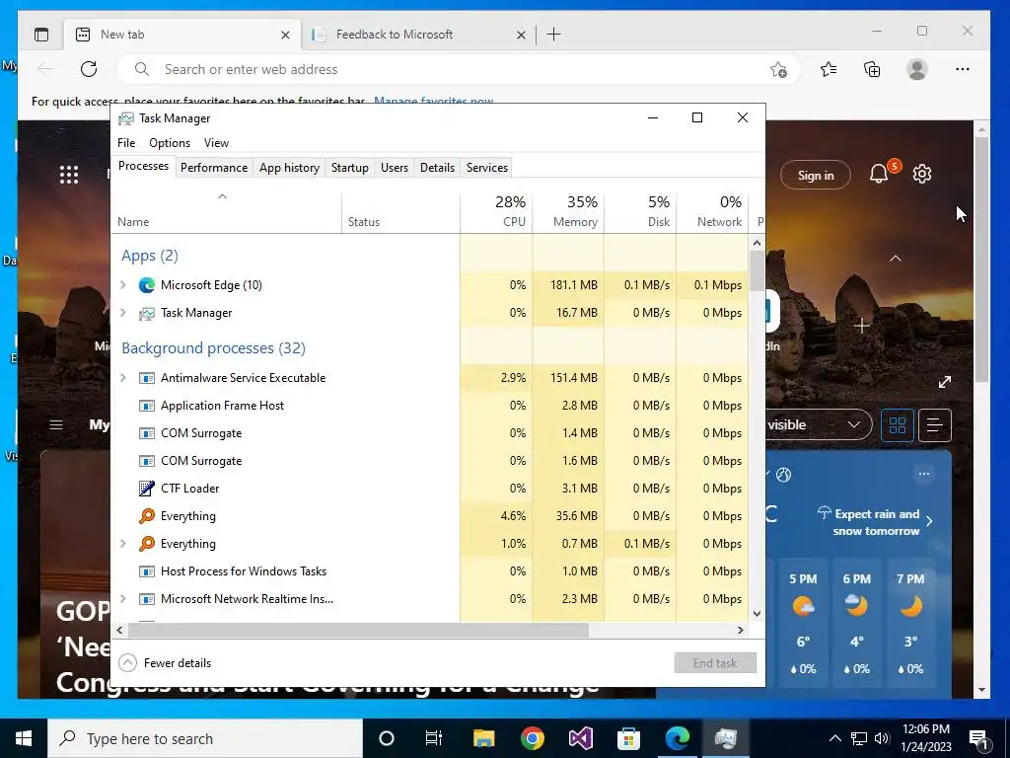Sort processes by Network column
Image resolution: width=1010 pixels, height=758 pixels.
pos(712,211)
